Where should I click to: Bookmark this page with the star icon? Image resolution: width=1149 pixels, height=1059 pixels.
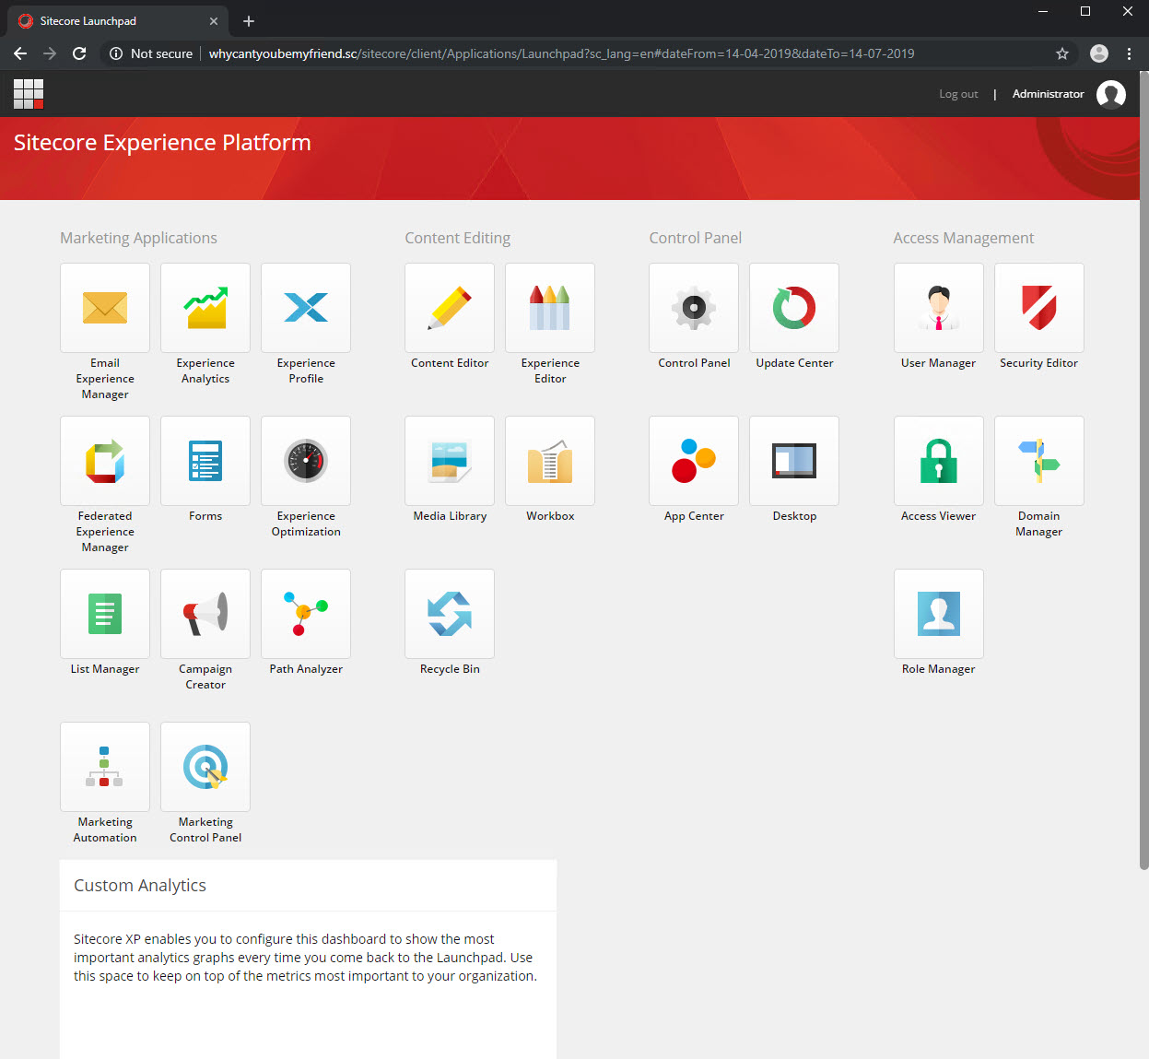tap(1062, 53)
